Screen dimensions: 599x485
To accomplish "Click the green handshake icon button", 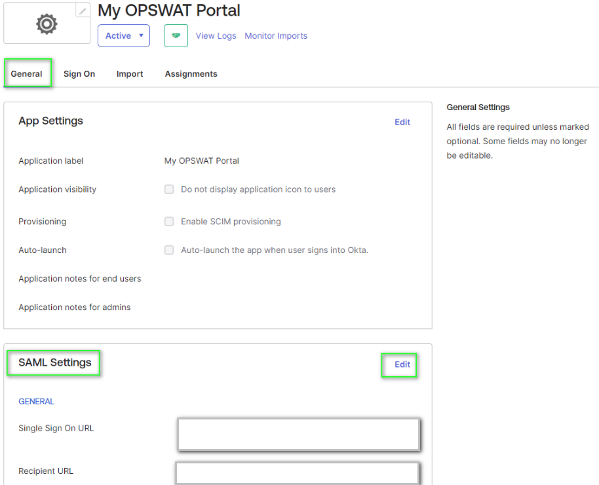I will [176, 35].
